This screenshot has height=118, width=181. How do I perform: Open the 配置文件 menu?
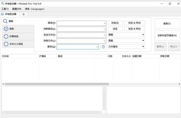(17, 9)
